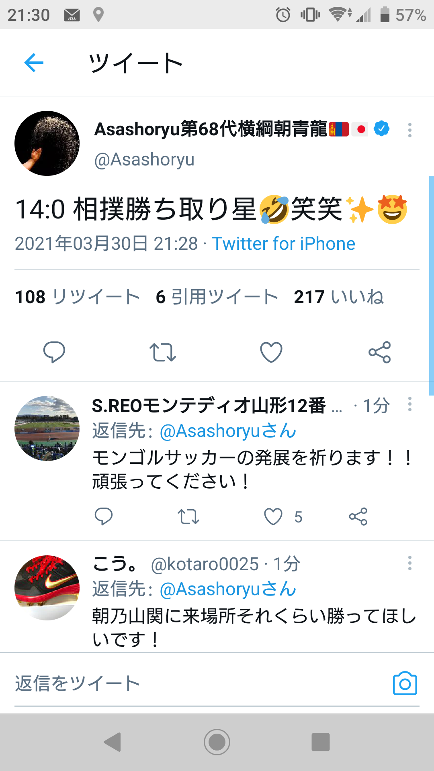Open camera icon in reply box
Screen dimensions: 434x771
point(405,683)
